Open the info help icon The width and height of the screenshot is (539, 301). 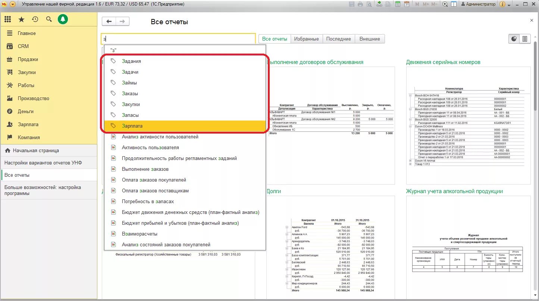[x=502, y=4]
